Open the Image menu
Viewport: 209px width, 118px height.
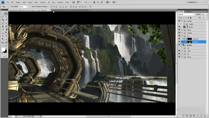tap(18, 2)
